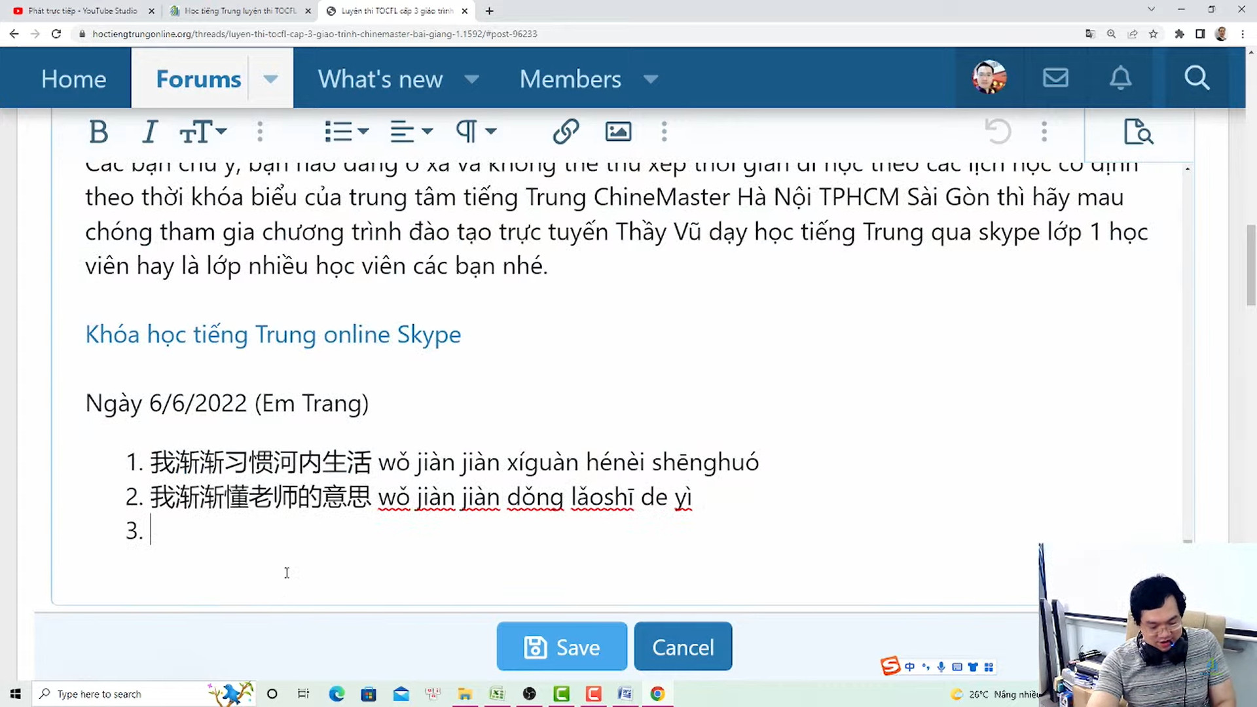
Task: Expand the list options dropdown
Action: (346, 132)
